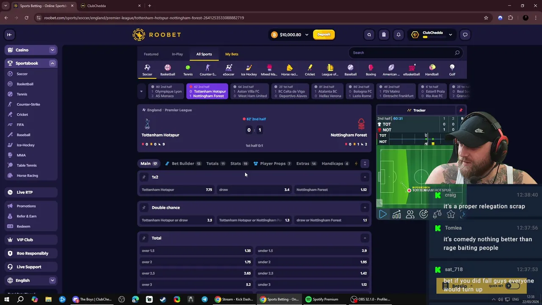Switch to the Featured tab
Screen dimensions: 542x305
coord(151,54)
